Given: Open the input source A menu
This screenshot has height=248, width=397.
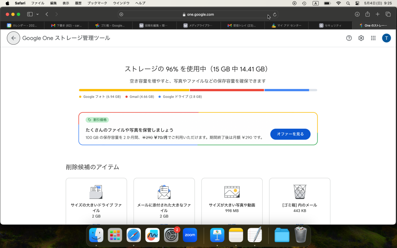Looking at the screenshot, I should (x=316, y=3).
